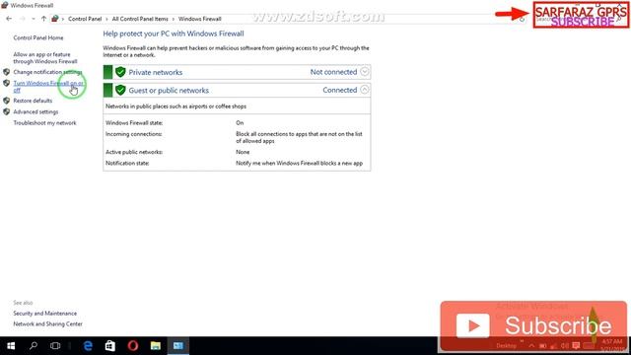Image resolution: width=631 pixels, height=355 pixels.
Task: Open Network and Sharing Center link
Action: tap(48, 324)
